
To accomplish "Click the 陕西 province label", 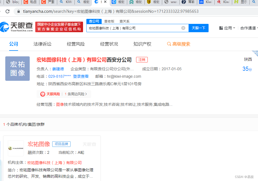I will tap(248, 59).
